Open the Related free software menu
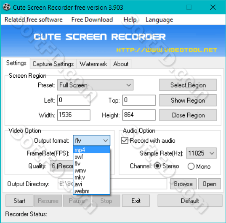This screenshot has height=223, width=226. pos(34,20)
